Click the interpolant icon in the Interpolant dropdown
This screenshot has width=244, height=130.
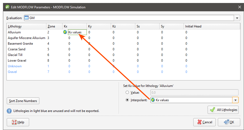[x=153, y=100]
